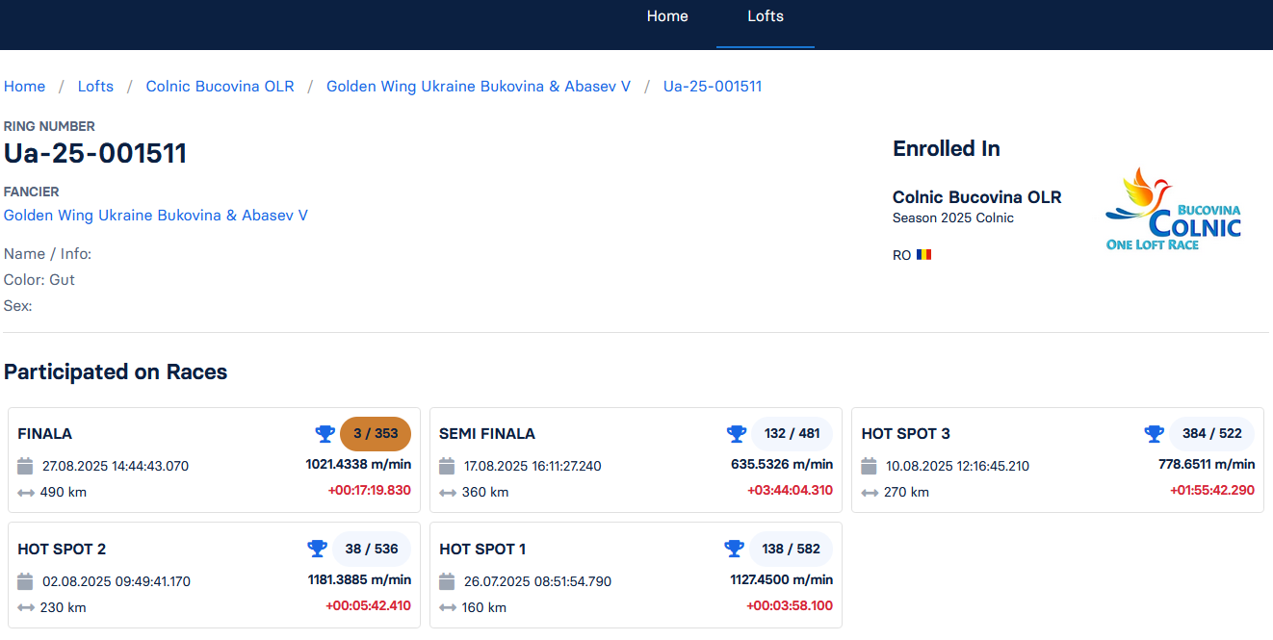This screenshot has width=1273, height=640.
Task: Click the distance arrow icon beside 360 km
Action: [x=447, y=493]
